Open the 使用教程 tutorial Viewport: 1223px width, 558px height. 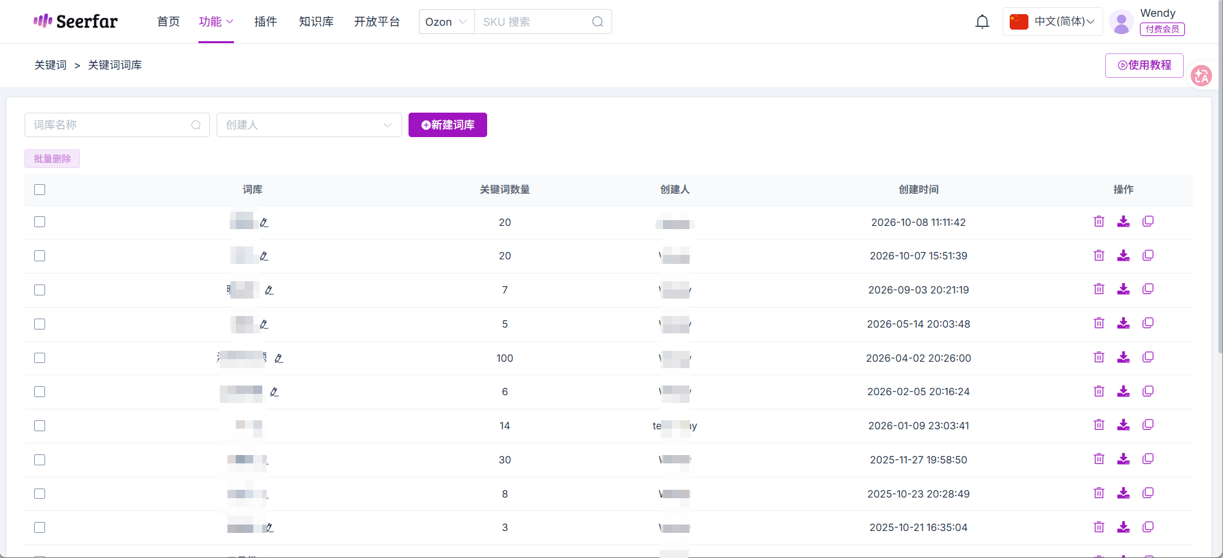(x=1144, y=66)
